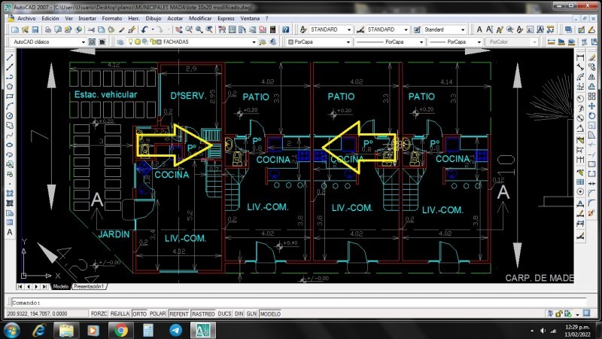This screenshot has height=339, width=602.
Task: Toggle REFENT object snap
Action: pyautogui.click(x=179, y=313)
